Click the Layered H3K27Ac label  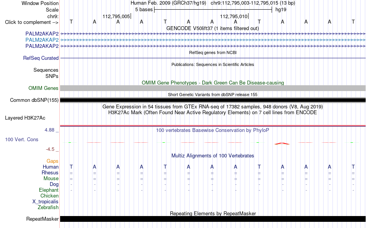[25, 118]
